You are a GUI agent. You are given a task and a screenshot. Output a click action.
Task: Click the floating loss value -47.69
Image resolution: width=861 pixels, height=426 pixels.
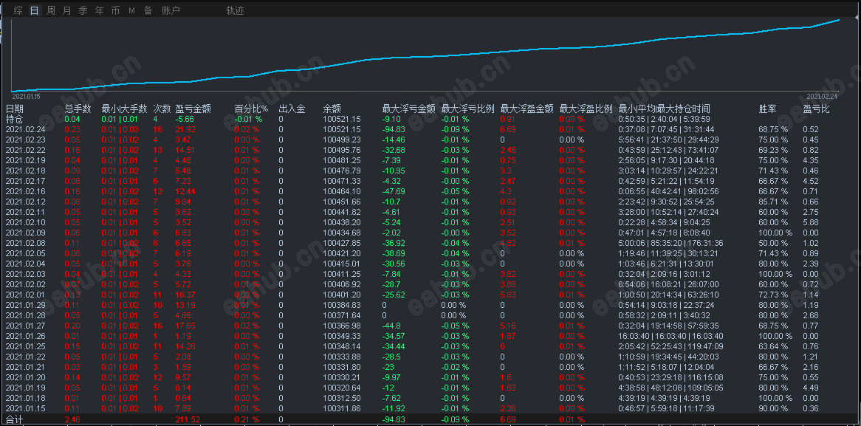[x=394, y=191]
